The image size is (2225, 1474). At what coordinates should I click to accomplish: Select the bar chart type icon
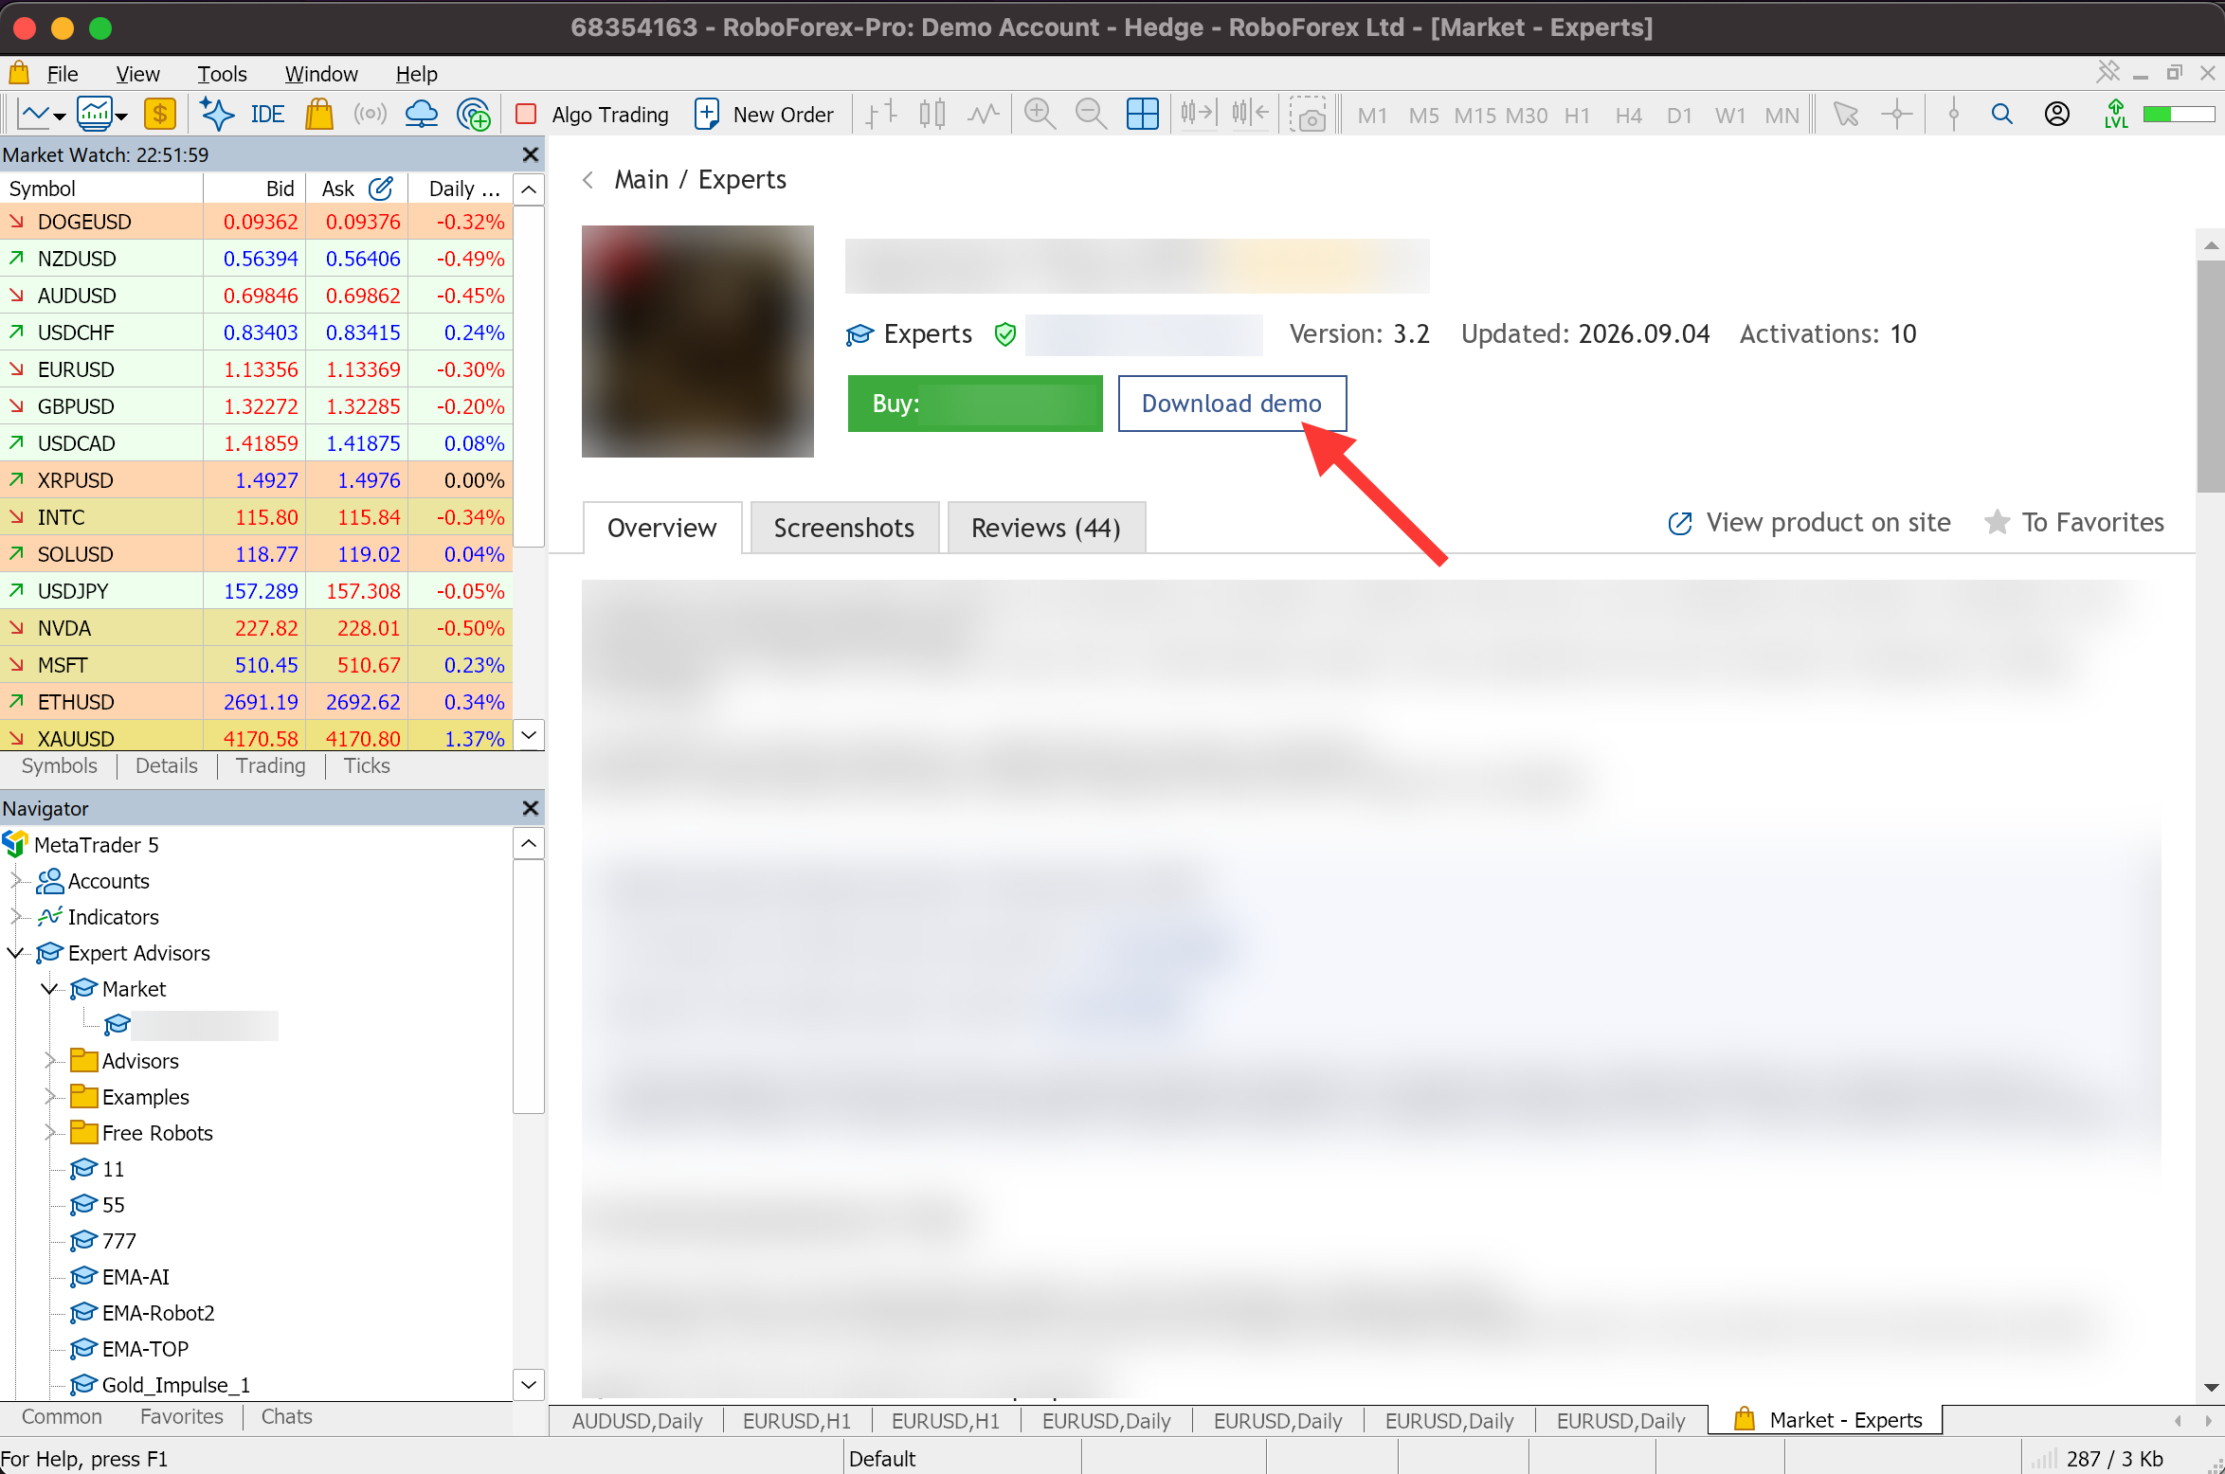point(881,115)
